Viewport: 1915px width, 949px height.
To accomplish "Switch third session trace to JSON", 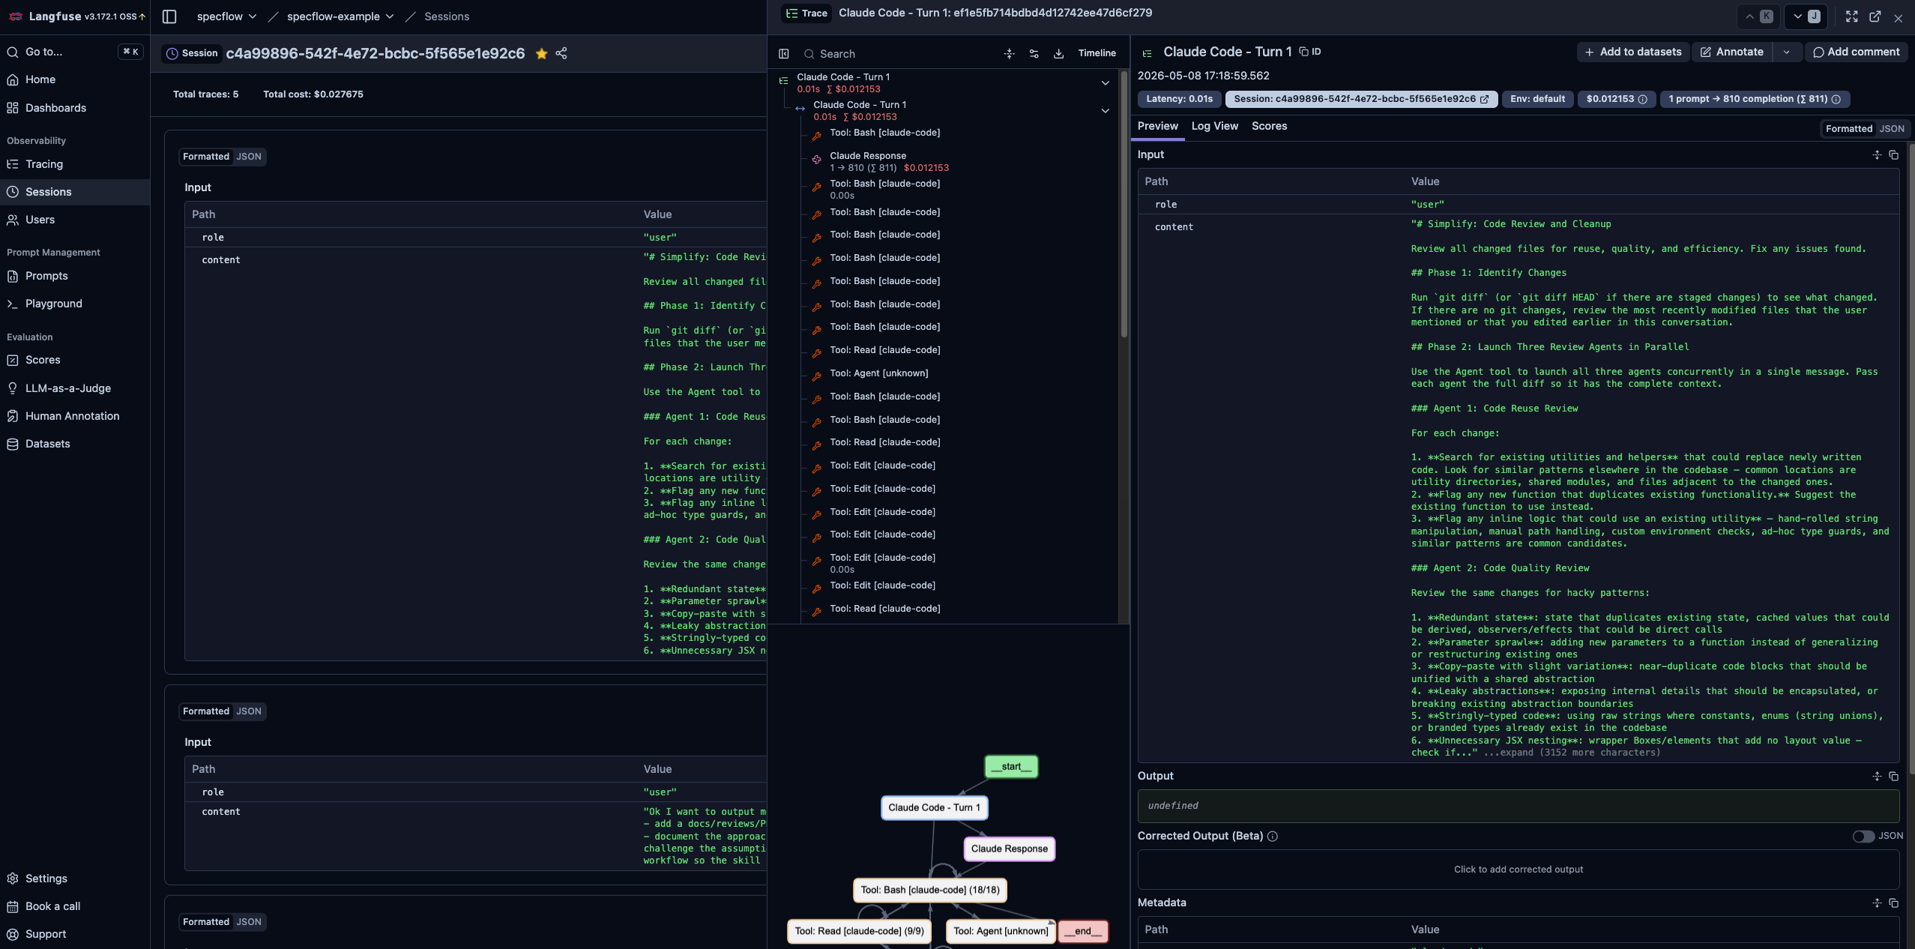I will (249, 922).
